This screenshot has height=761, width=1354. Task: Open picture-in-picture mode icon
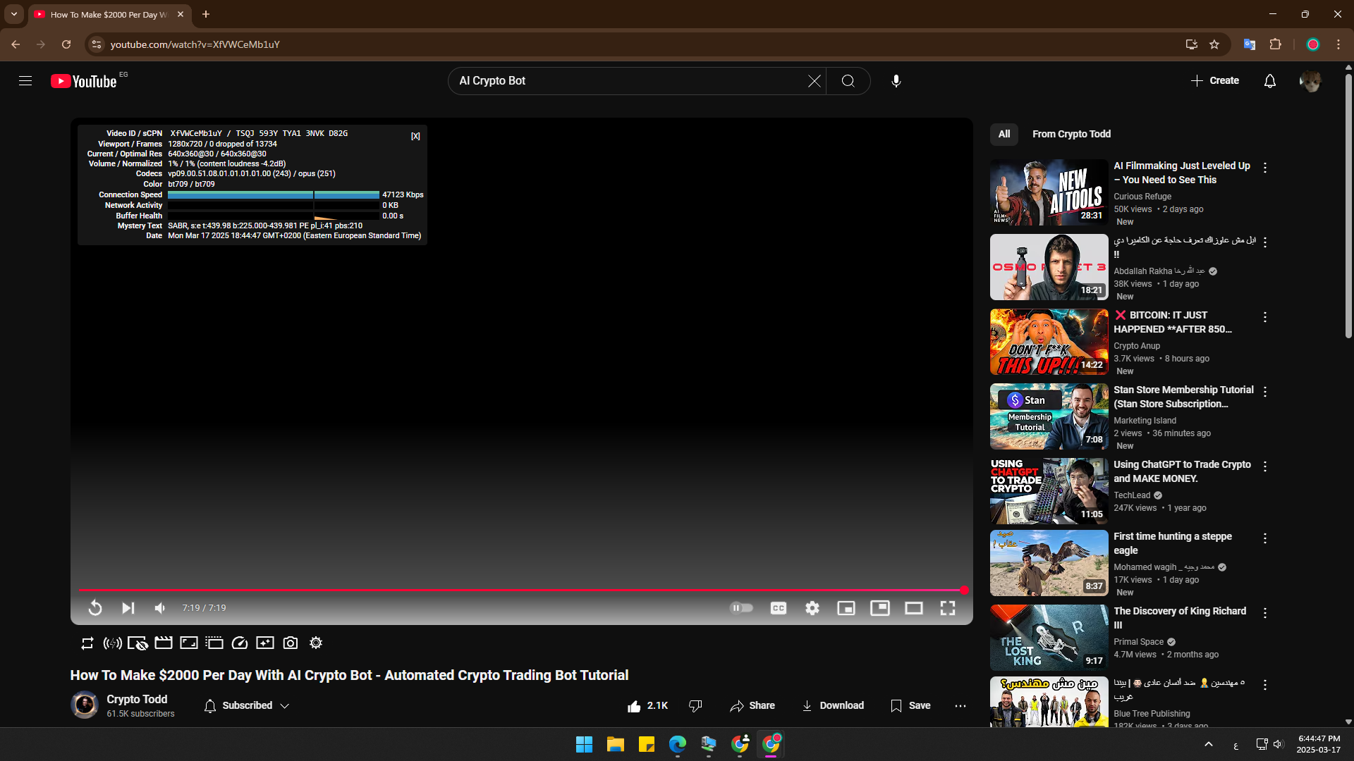click(880, 608)
